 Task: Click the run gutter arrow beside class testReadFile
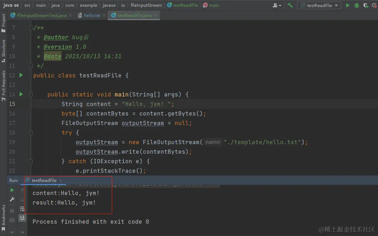pos(21,75)
